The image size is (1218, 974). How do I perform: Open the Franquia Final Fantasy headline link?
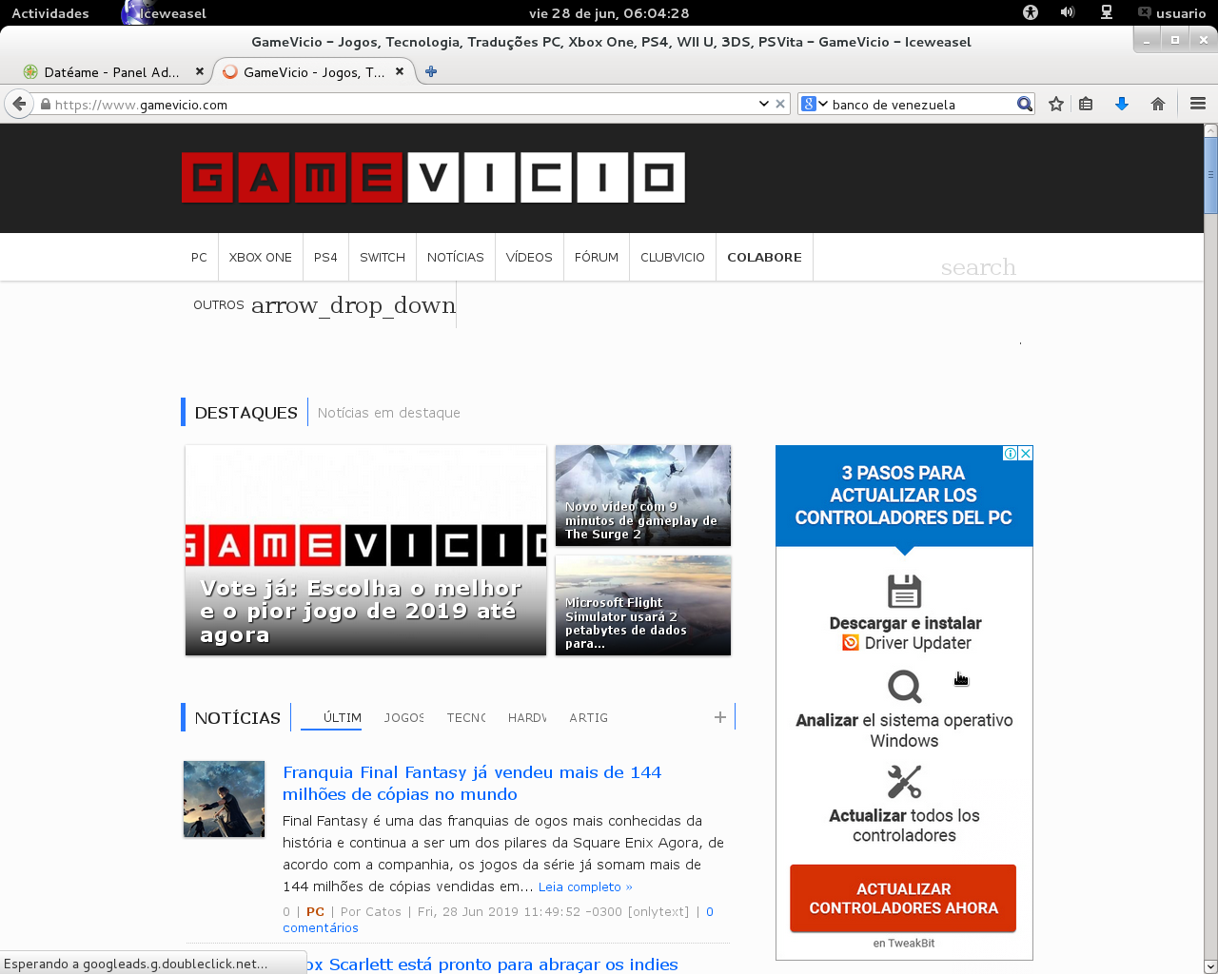click(472, 783)
